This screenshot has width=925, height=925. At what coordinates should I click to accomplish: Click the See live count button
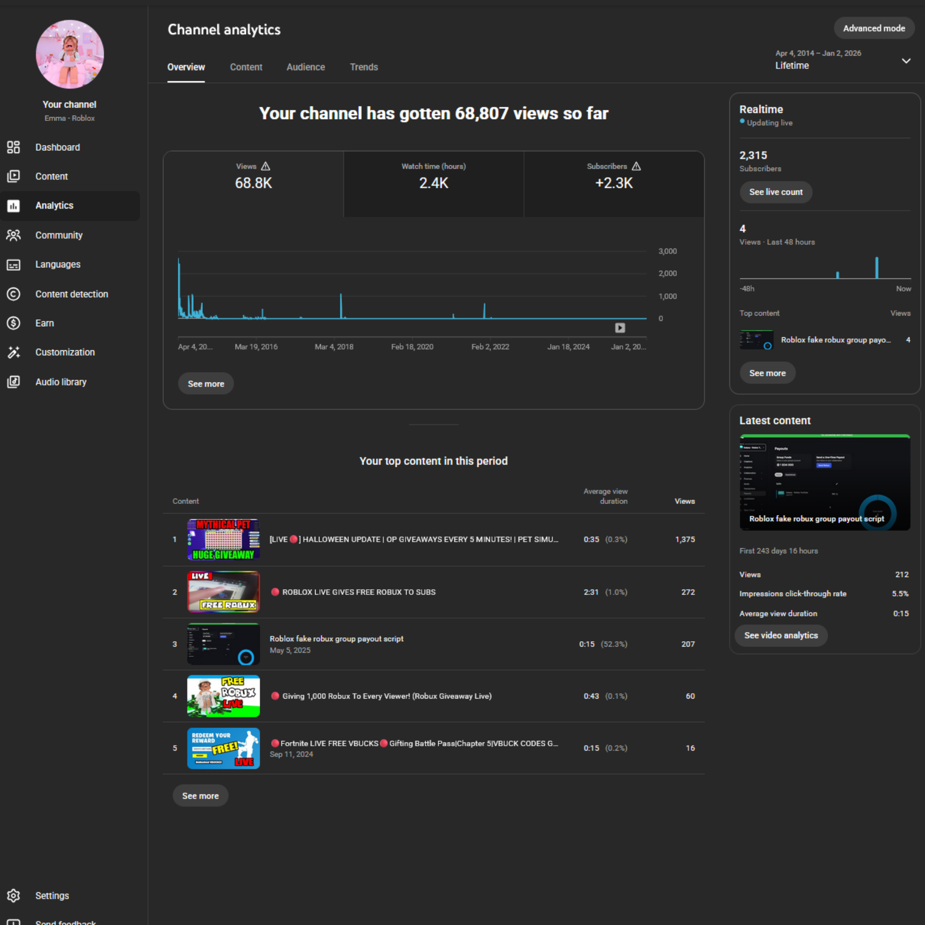(776, 192)
